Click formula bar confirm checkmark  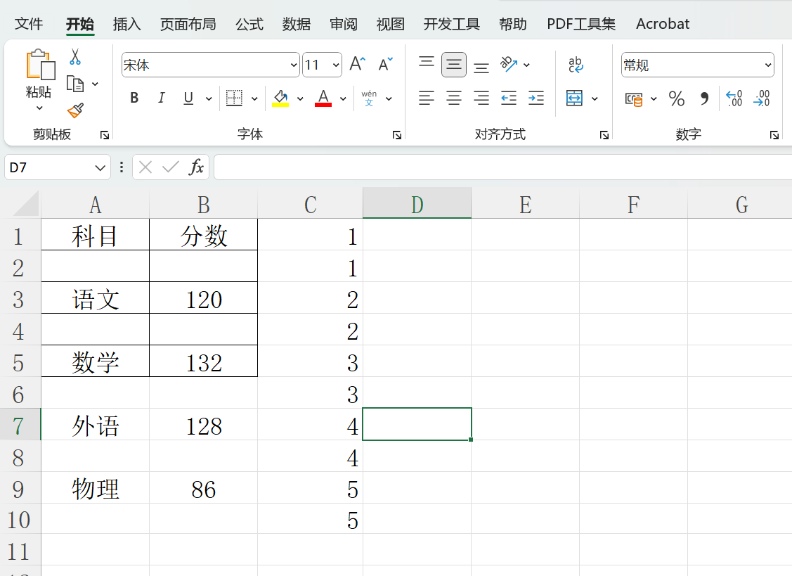pos(171,167)
